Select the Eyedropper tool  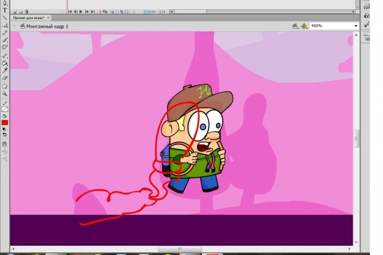[5, 70]
